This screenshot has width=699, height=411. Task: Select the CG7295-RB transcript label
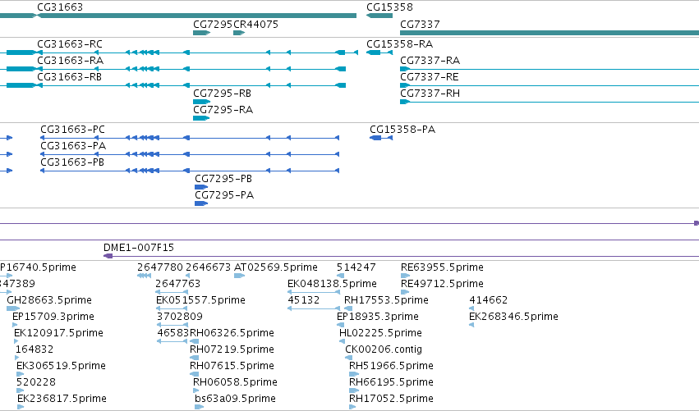[x=222, y=94]
